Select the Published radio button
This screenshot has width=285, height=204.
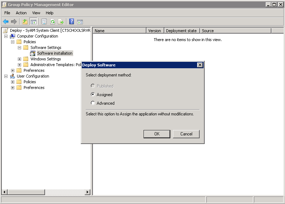[x=93, y=86]
